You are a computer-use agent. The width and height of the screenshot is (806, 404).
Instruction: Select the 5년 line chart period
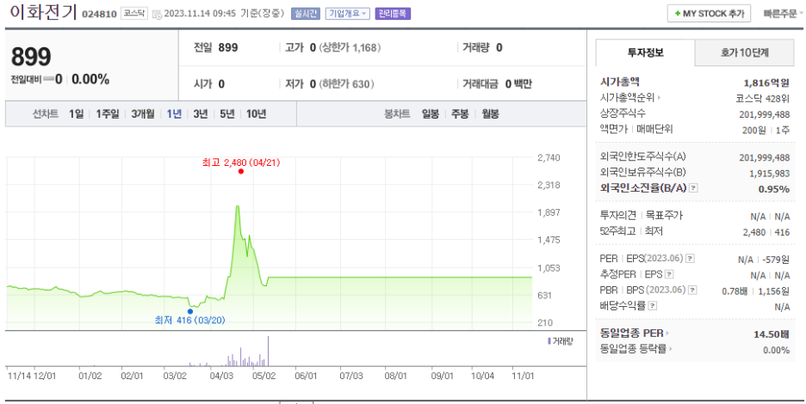point(226,114)
